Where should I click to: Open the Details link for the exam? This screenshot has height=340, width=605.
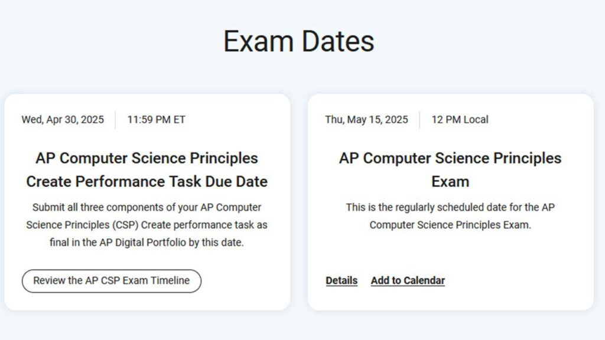coord(341,280)
